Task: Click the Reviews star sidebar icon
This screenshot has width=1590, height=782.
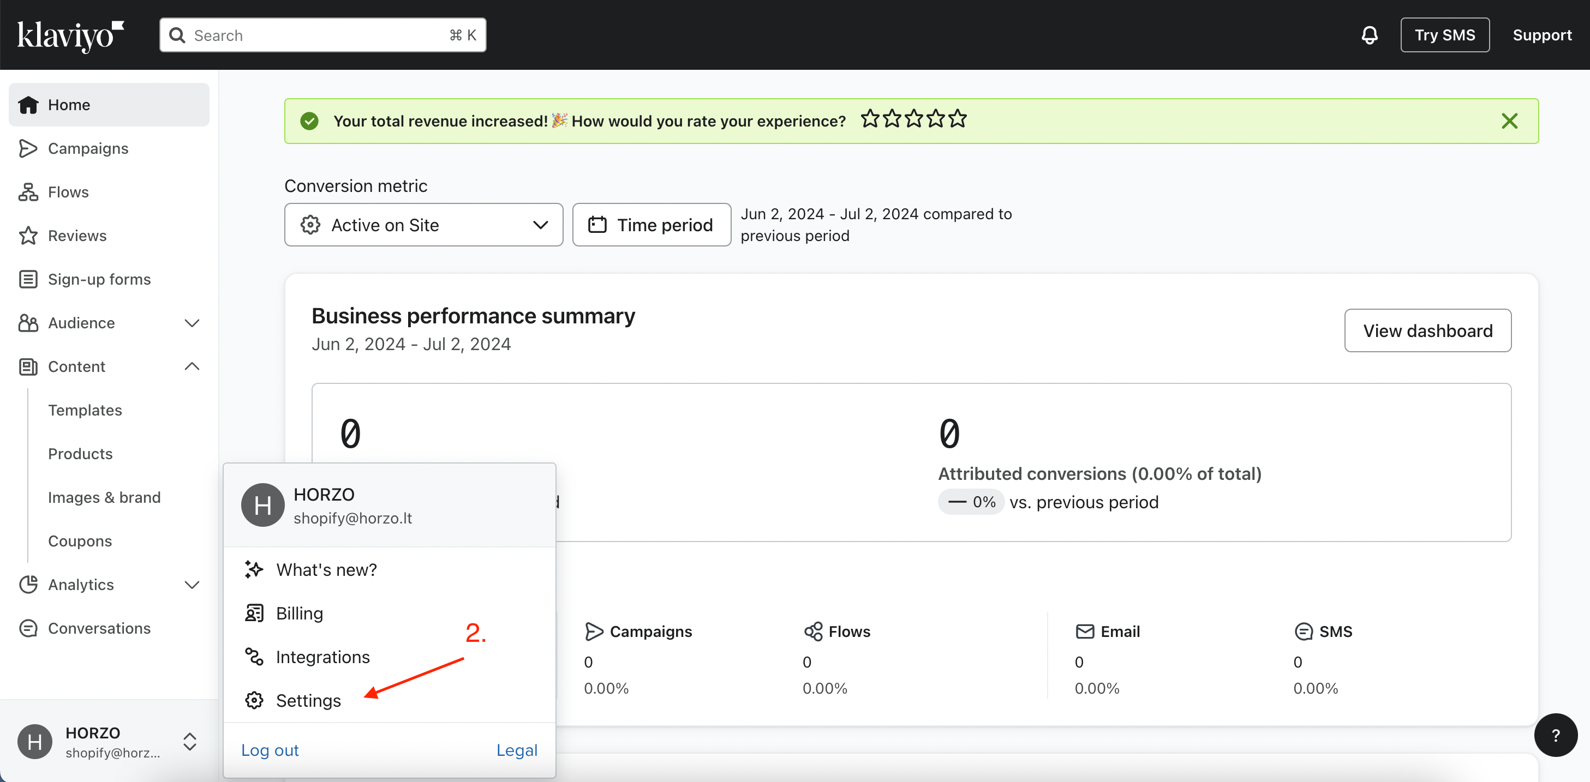Action: coord(28,236)
